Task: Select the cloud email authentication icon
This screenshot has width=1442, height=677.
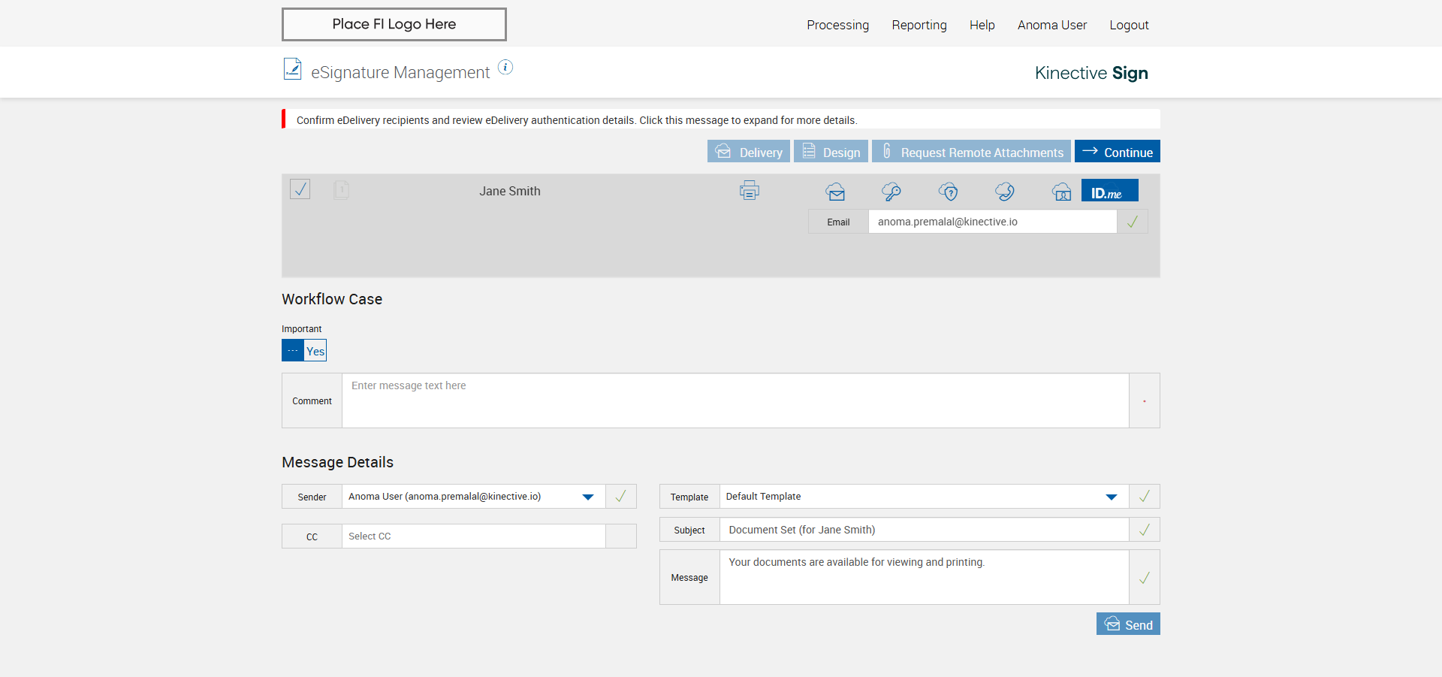Action: tap(835, 192)
